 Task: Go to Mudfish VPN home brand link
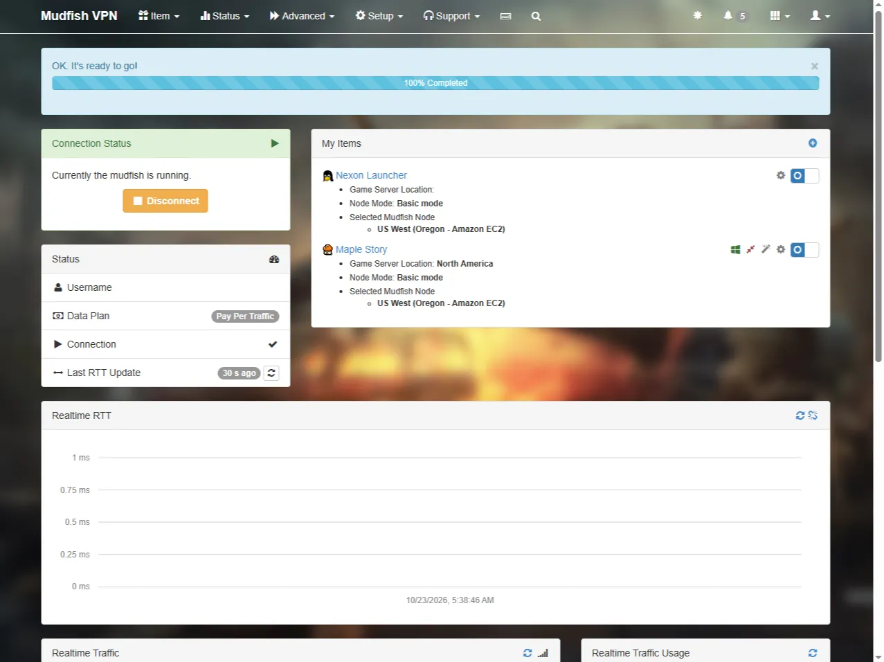[x=79, y=16]
